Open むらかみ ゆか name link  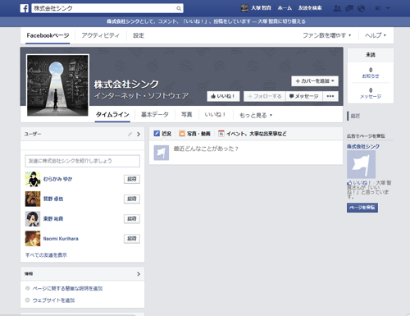[58, 179]
